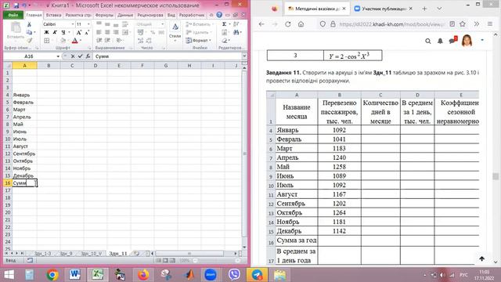Align text right in Excel ribbon
Screen dimensions: 501x282
116,32
